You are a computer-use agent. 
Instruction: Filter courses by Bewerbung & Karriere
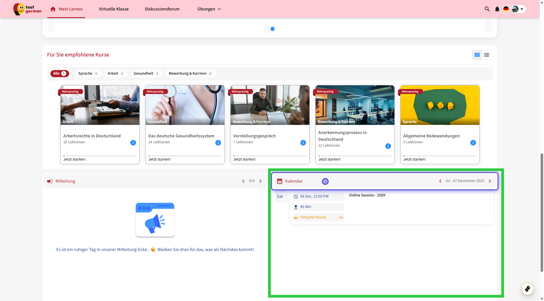tap(190, 73)
